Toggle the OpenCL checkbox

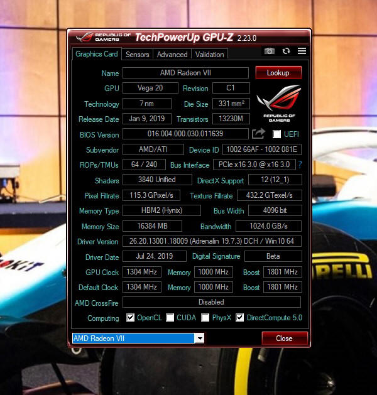[x=130, y=318]
